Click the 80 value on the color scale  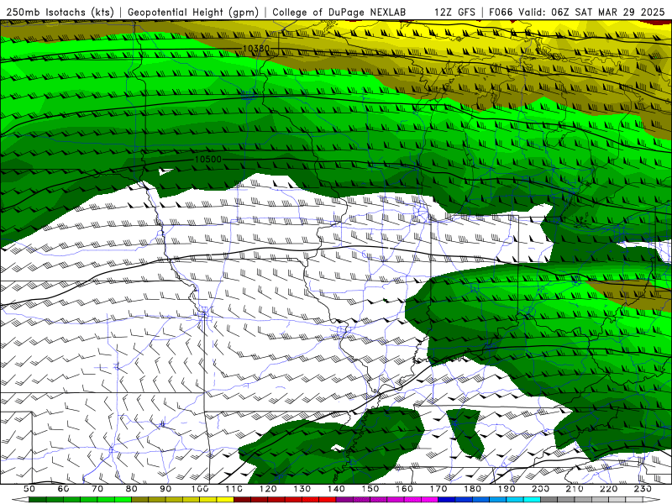[132, 489]
